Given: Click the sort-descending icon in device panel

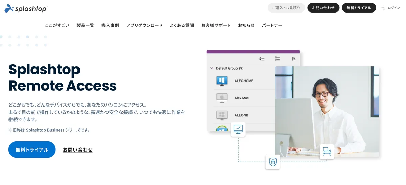Looking at the screenshot, I should [293, 59].
